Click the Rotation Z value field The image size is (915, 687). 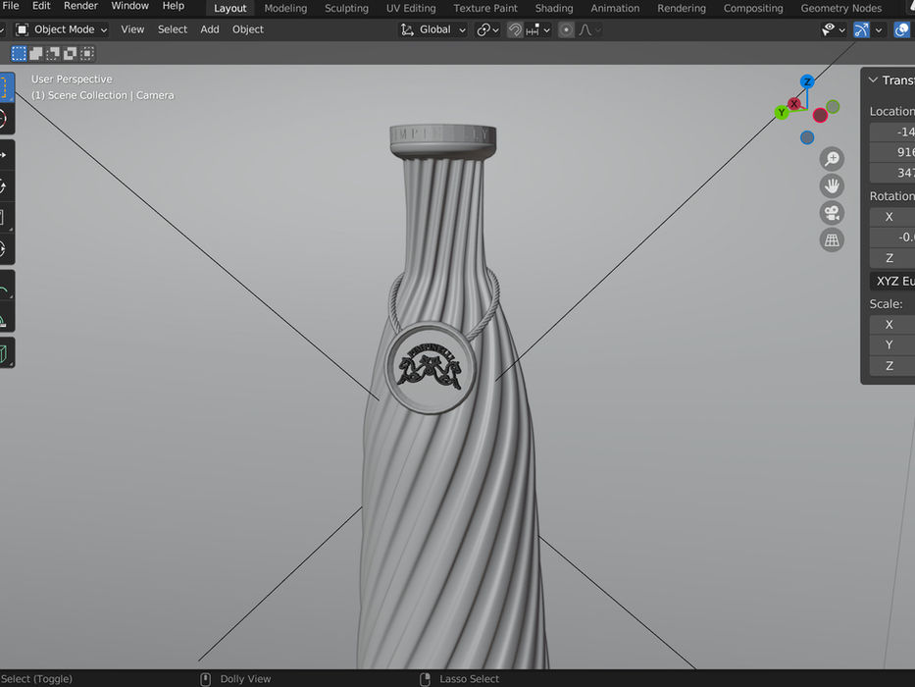coord(892,257)
